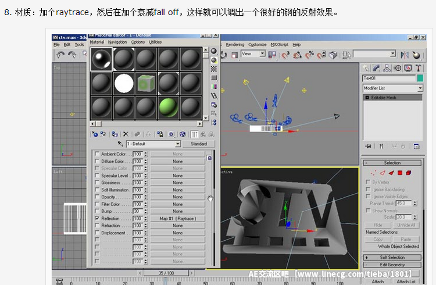Click the Percent Snap icon
This screenshot has width=436, height=285.
[309, 55]
